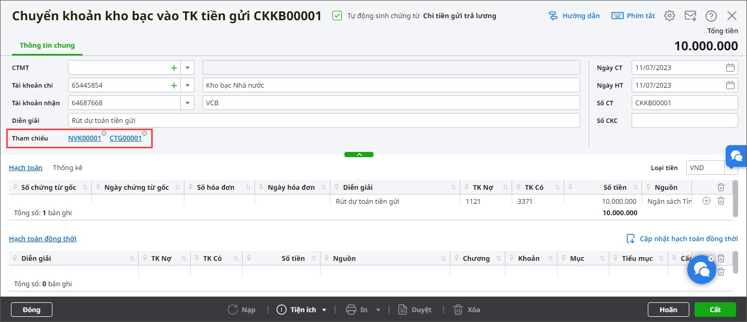Click Cập nhật hạch toán đồng thời
Screen dimensions: 747x322
click(682, 239)
